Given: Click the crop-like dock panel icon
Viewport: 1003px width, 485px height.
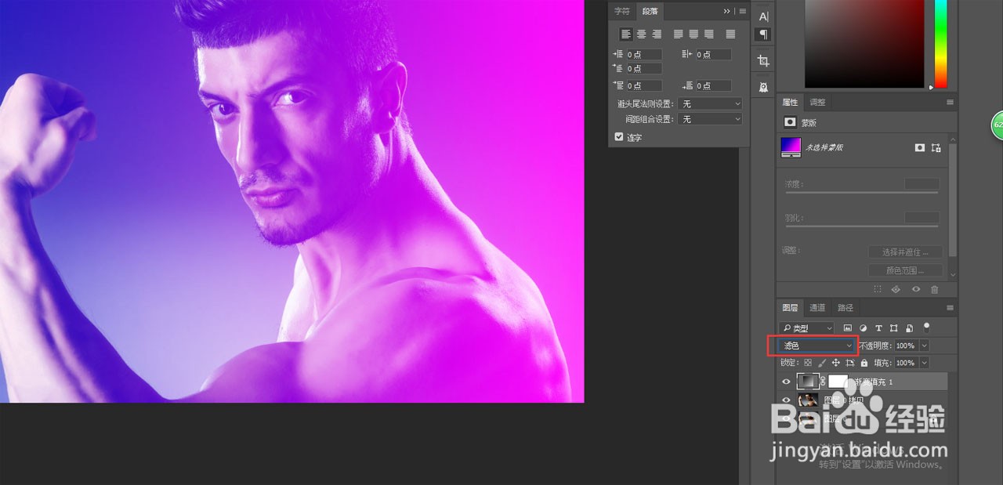Looking at the screenshot, I should 763,61.
